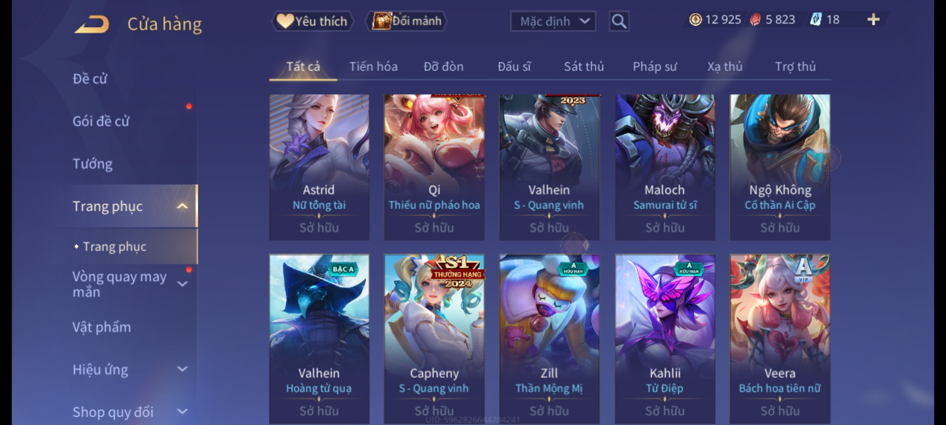Select Astrid Nữ tổng tài skin card

coord(319,167)
